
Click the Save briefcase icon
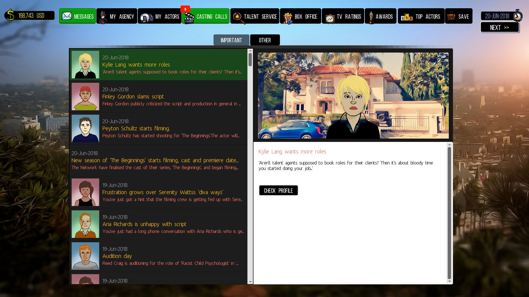point(451,16)
